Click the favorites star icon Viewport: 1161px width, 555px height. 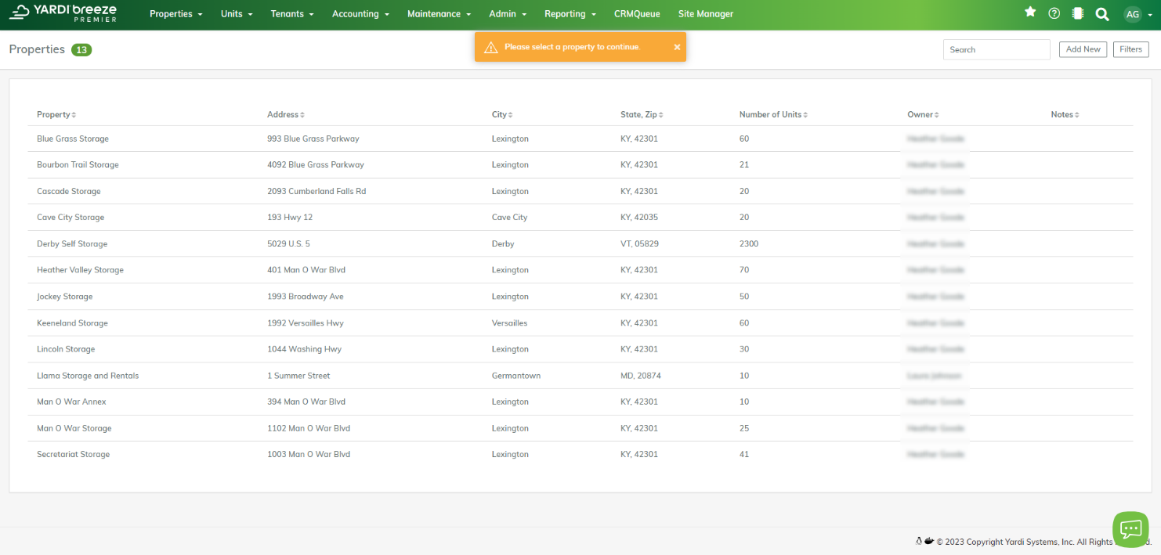click(1030, 13)
